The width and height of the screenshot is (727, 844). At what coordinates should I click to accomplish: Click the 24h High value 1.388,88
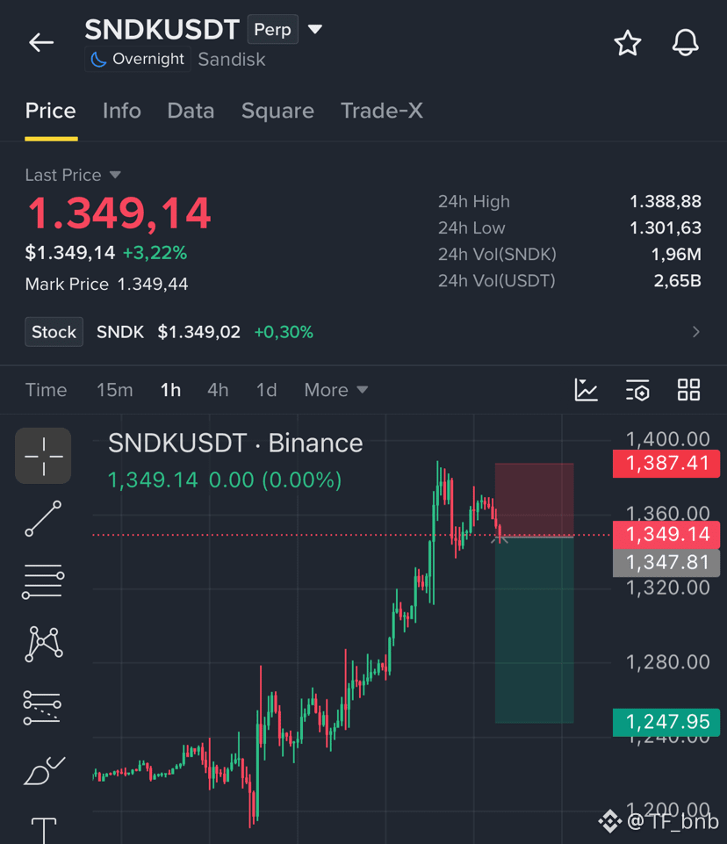coord(666,201)
